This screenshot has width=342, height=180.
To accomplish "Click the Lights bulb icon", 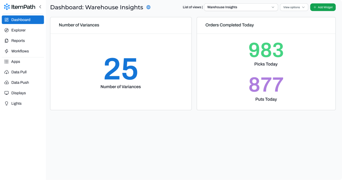I will coord(7,103).
